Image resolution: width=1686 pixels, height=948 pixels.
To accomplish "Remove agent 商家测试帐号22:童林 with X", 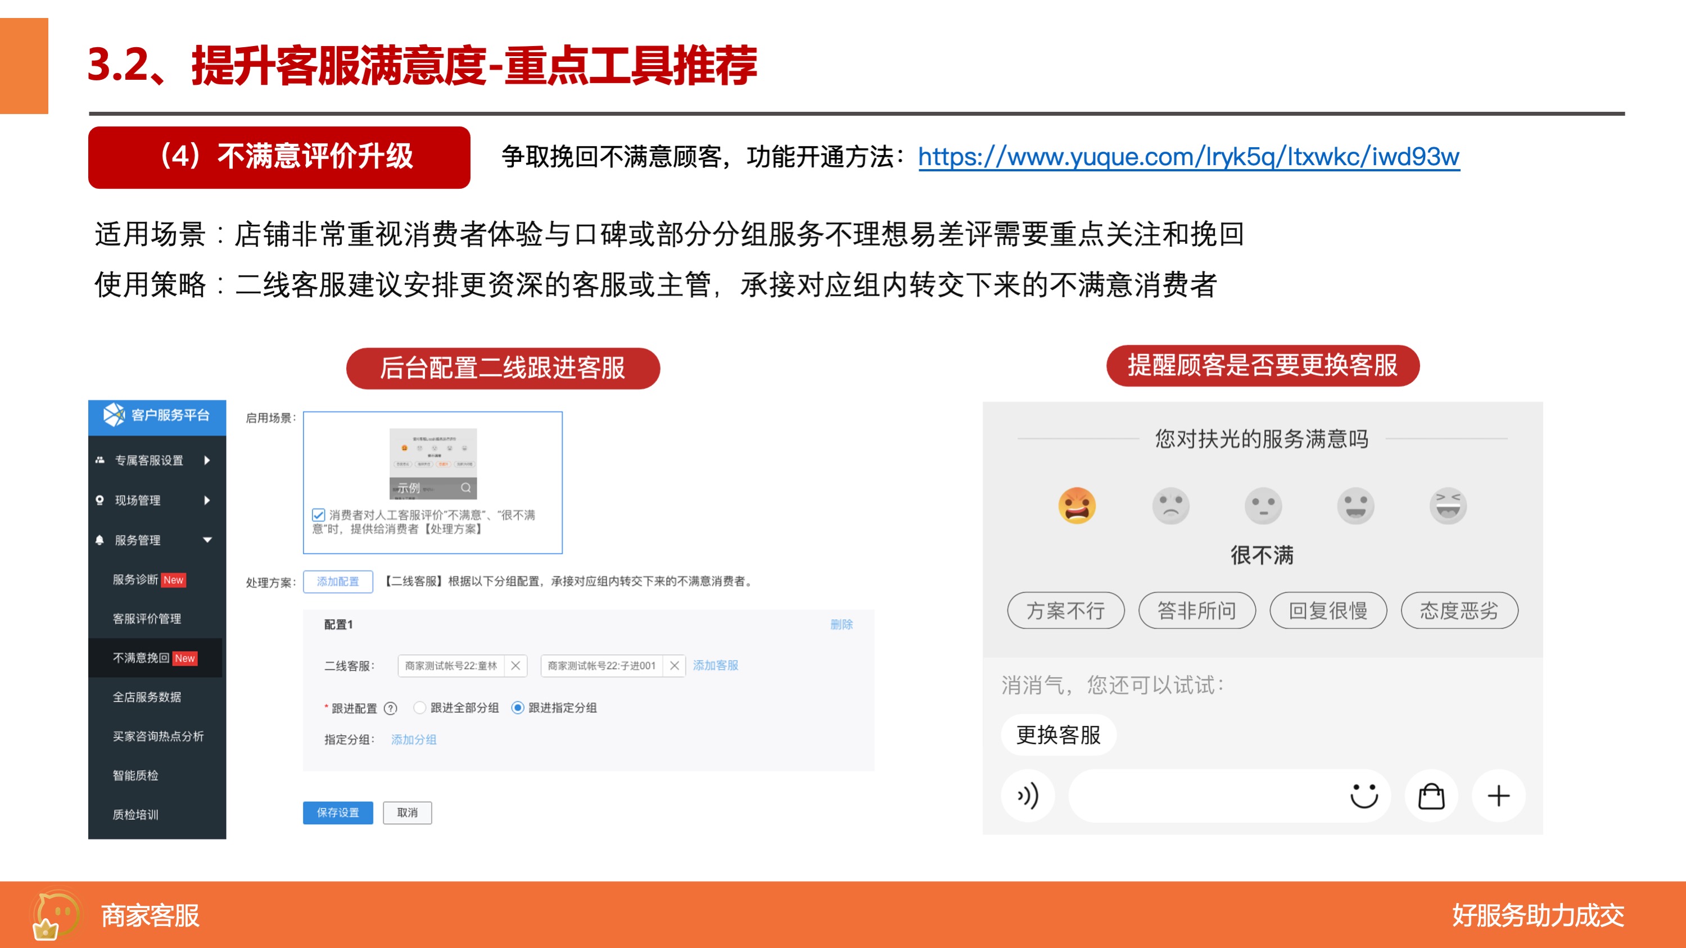I will pos(516,665).
